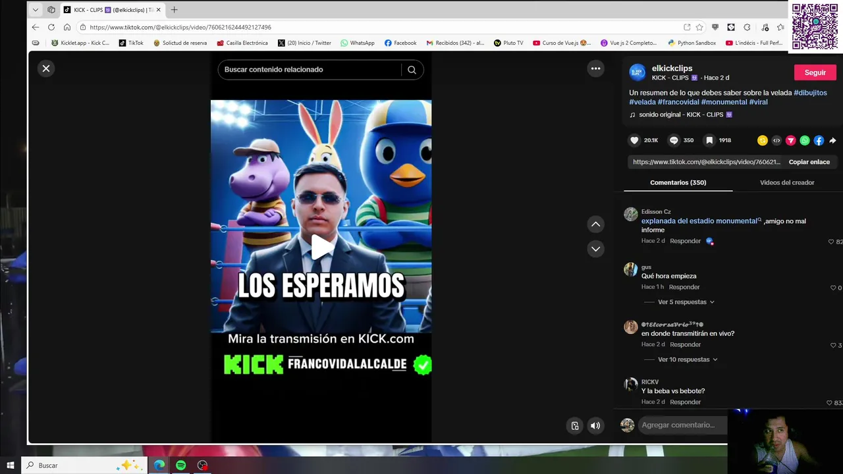This screenshot has height=474, width=843.
Task: Go to next video with down arrow
Action: [x=595, y=249]
